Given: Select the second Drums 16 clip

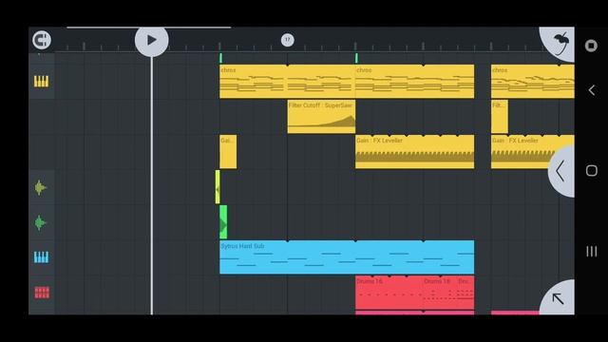Looking at the screenshot, I should click(440, 293).
